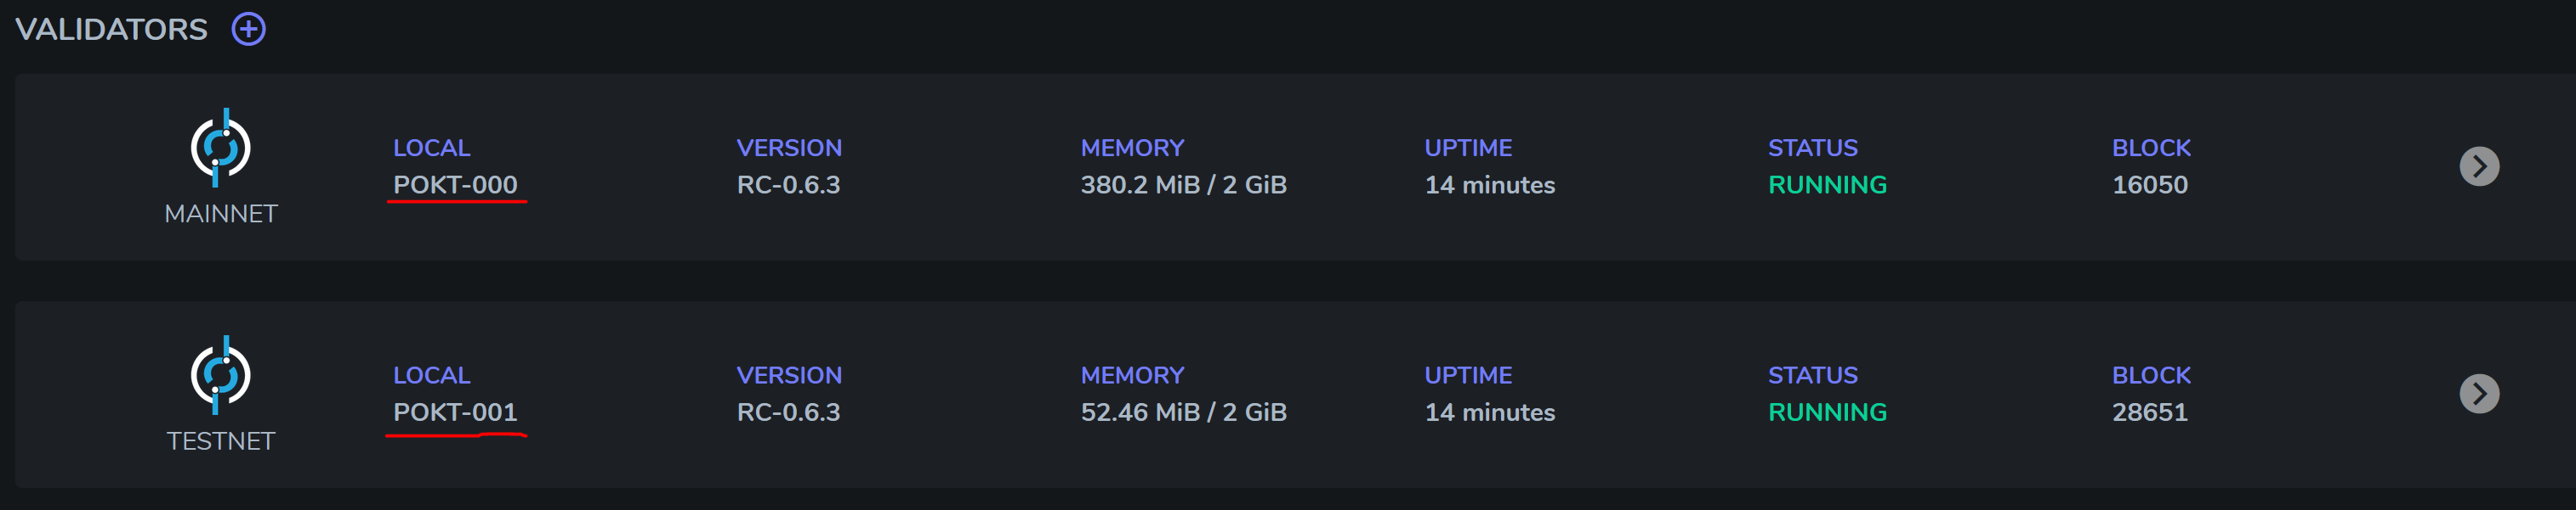Click RC-0.6.3 version of testnet validator
Image resolution: width=2576 pixels, height=510 pixels.
coord(788,412)
